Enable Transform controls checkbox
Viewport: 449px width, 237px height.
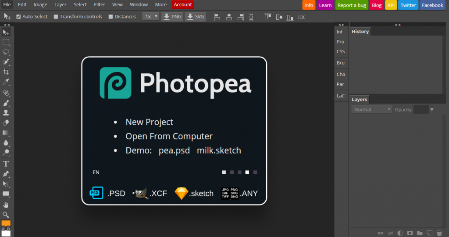pyautogui.click(x=56, y=17)
